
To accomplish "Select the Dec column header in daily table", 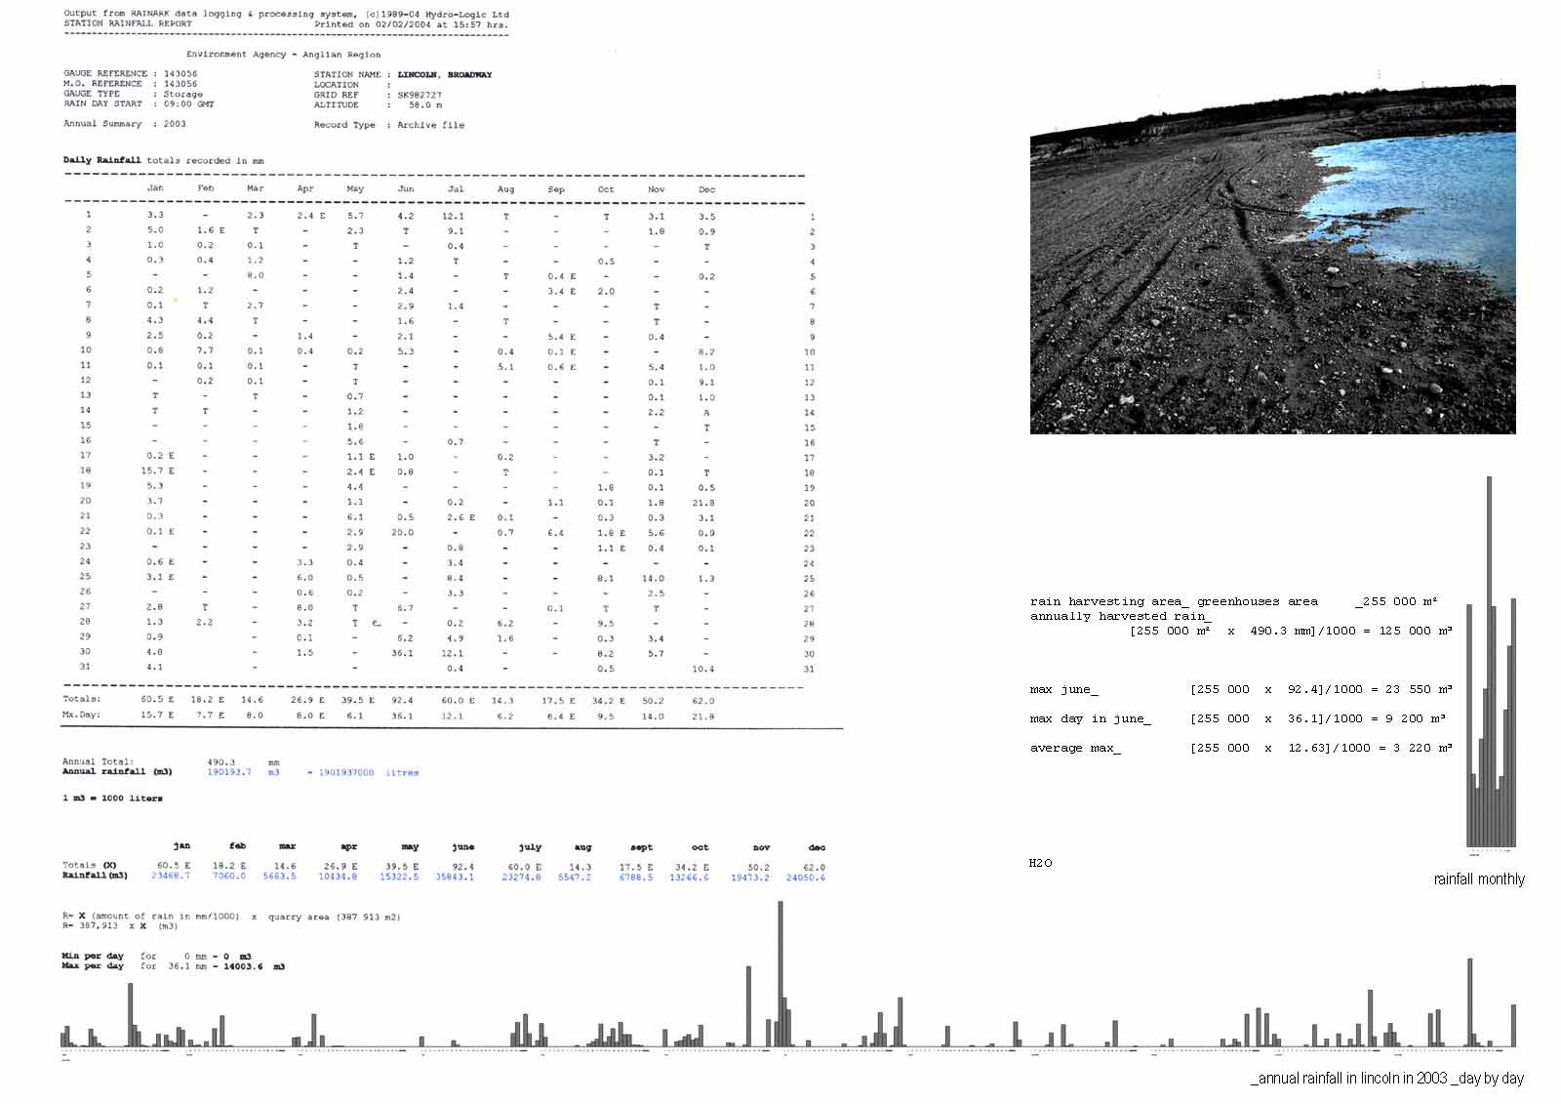I will point(706,189).
